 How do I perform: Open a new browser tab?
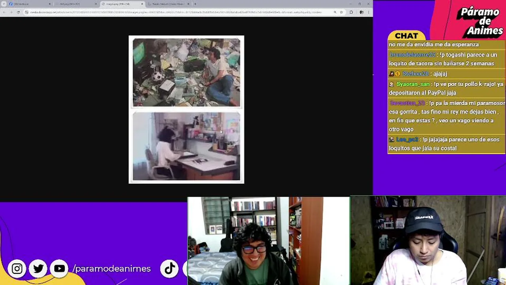[195, 4]
